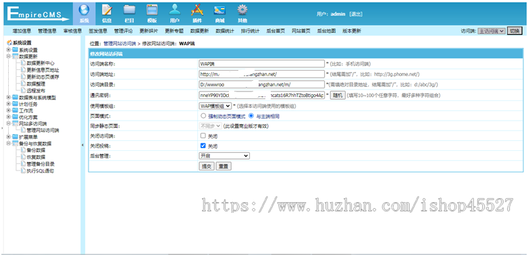Open the 同步静态页面 不同步 dropdown
Viewport: 528px width, 256px height.
tap(210, 126)
